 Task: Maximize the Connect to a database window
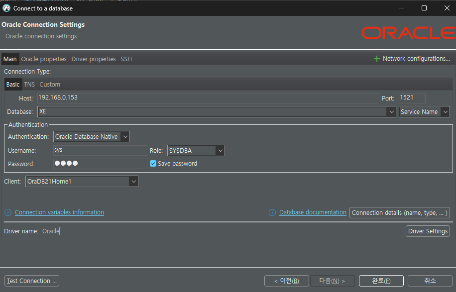tap(424, 8)
